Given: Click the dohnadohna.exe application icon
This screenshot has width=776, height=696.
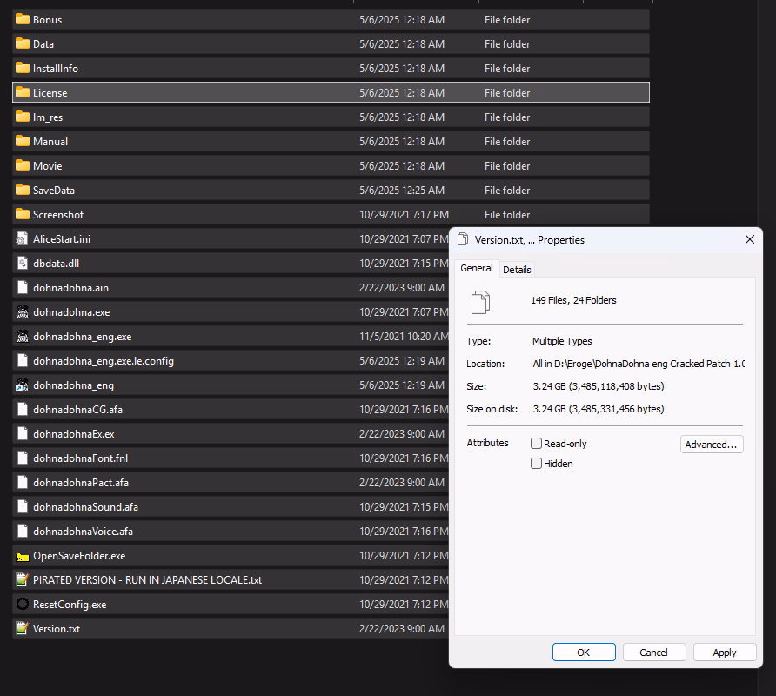Looking at the screenshot, I should coord(23,311).
